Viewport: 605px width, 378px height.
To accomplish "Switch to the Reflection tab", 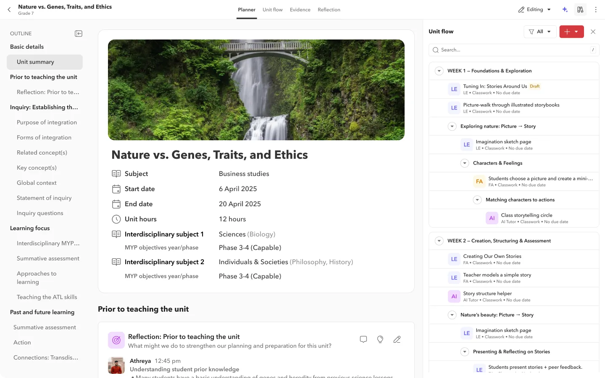I will 329,10.
